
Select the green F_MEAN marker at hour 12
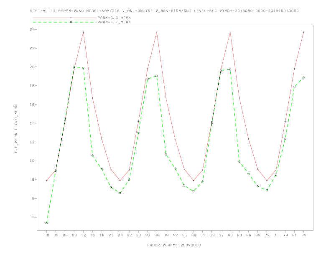pyautogui.click(x=84, y=68)
